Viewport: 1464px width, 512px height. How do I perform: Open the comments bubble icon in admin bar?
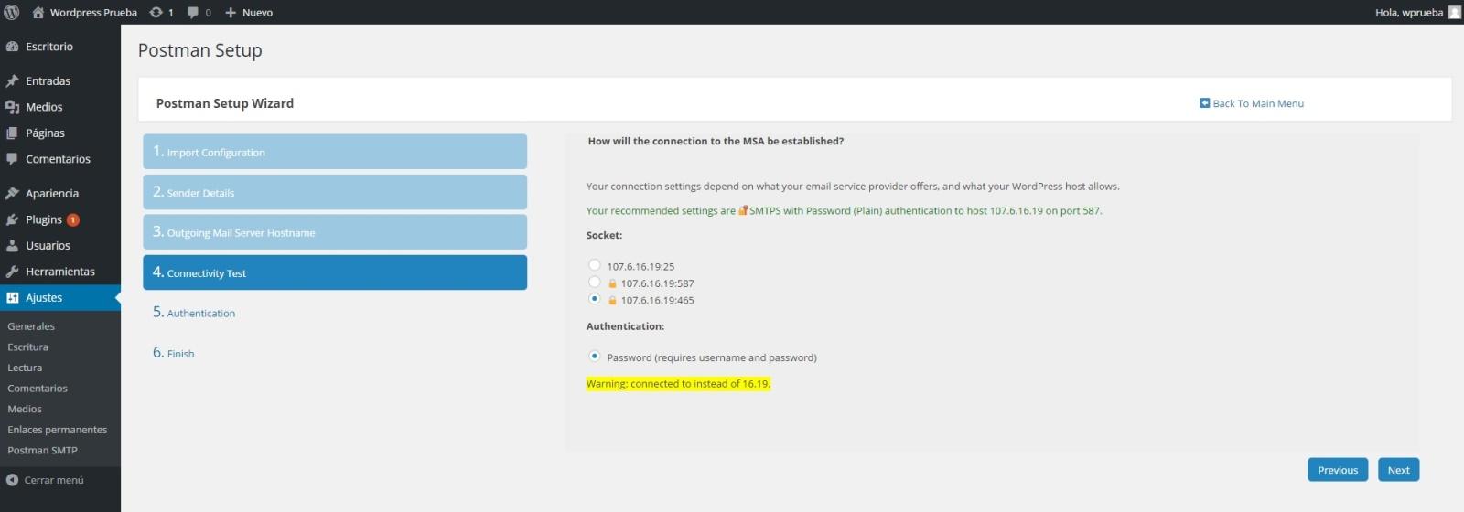[x=193, y=12]
